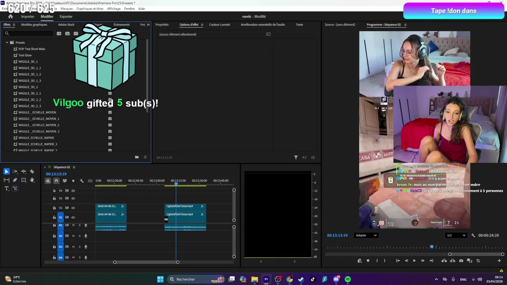Select the Type tool

click(6, 188)
